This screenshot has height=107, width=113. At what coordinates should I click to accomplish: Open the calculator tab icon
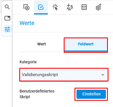[x=84, y=7]
